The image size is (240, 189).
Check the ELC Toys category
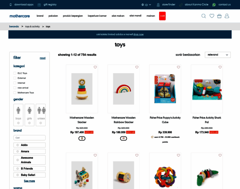[x=15, y=73]
